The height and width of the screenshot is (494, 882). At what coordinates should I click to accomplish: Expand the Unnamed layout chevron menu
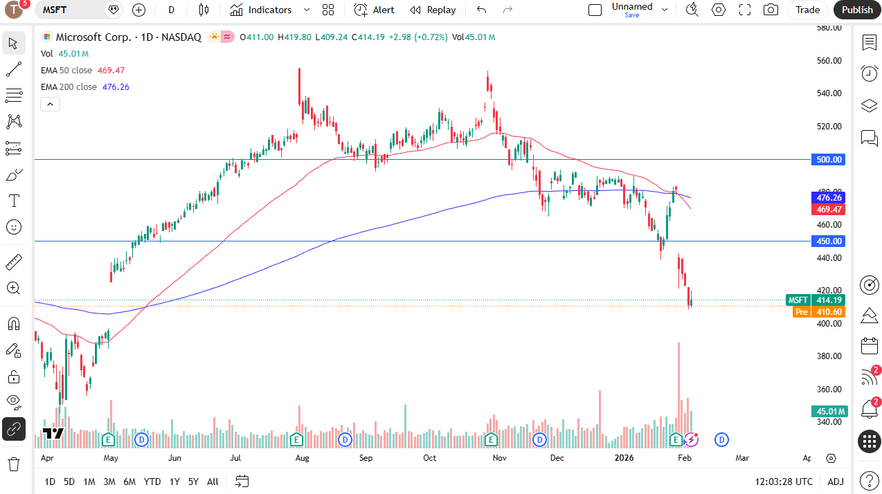tap(665, 10)
